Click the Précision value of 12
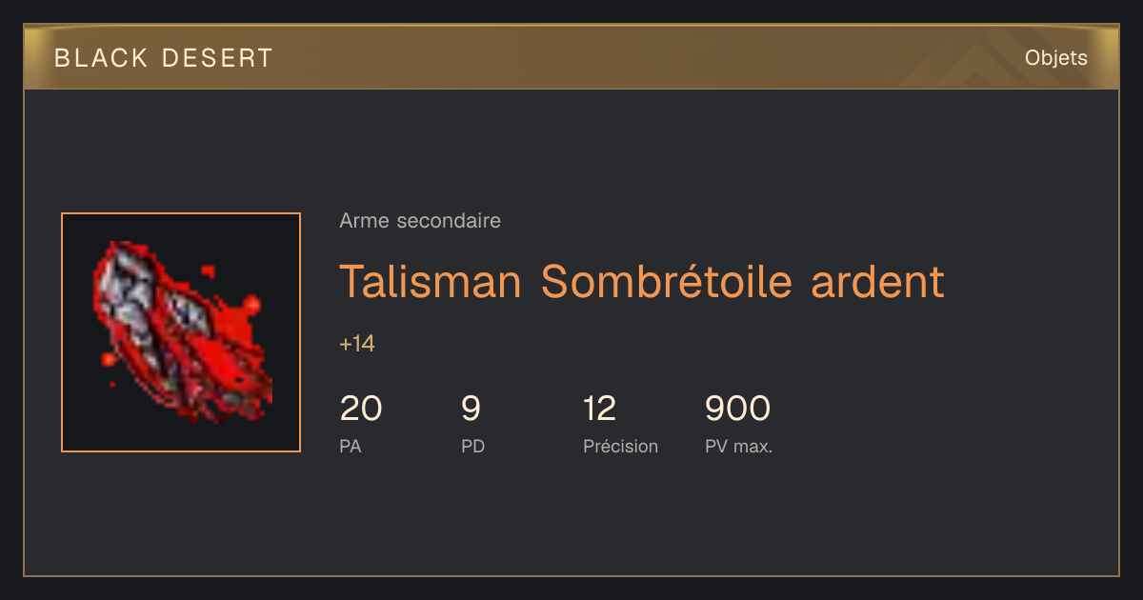 (x=600, y=409)
